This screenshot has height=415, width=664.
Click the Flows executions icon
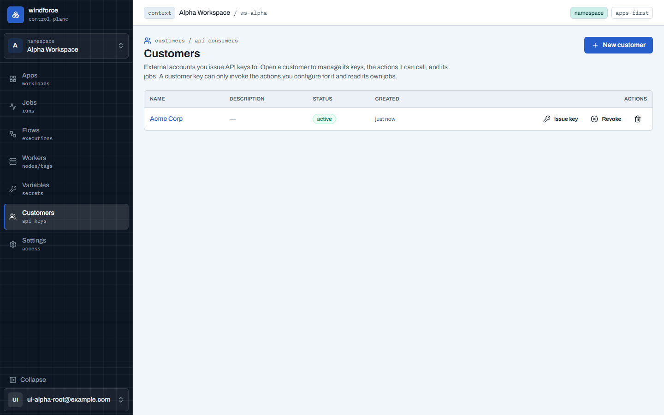13,134
